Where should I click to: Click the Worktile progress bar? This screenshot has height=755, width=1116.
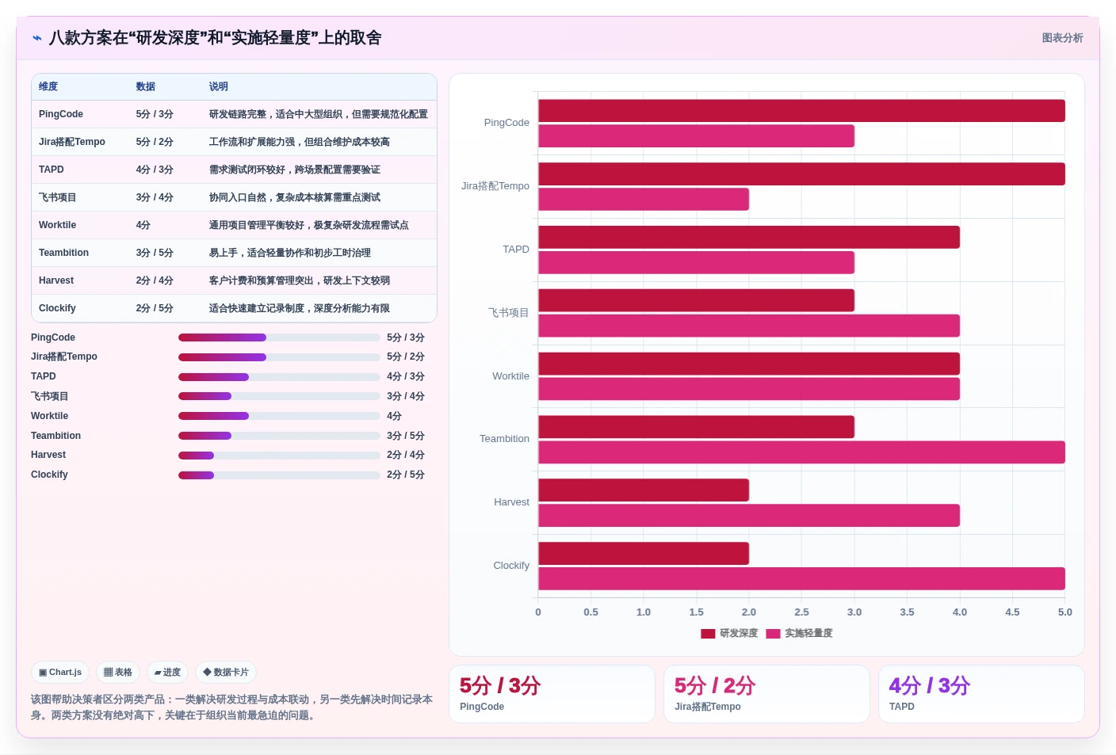click(x=279, y=416)
